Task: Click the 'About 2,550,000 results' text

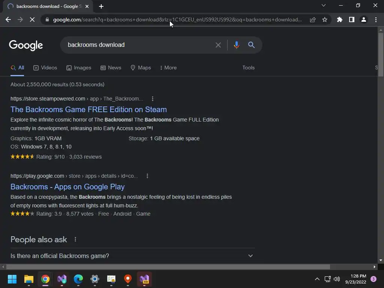Action: (39, 84)
